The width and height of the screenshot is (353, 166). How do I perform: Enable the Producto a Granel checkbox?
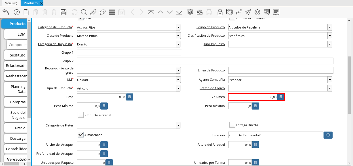coord(81,115)
